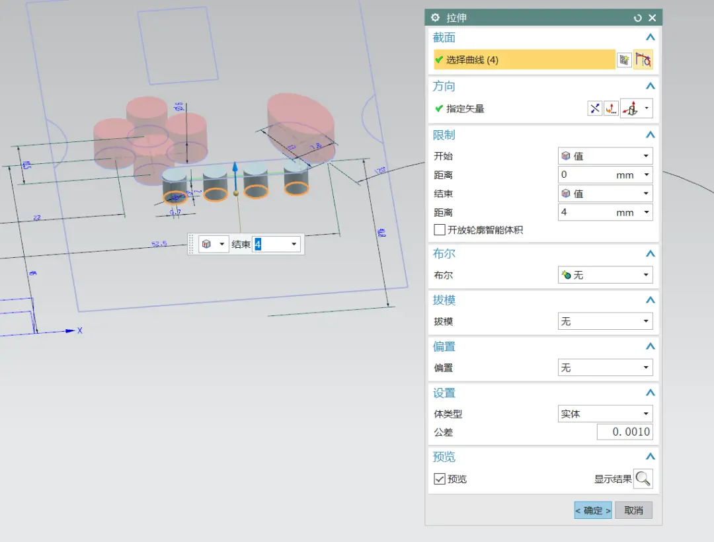Collapse the 截面 section

[651, 37]
